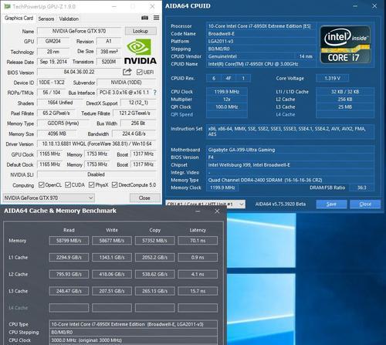Click the Release Date Sep 19, 2014 field
386x345 pixels.
coord(53,62)
